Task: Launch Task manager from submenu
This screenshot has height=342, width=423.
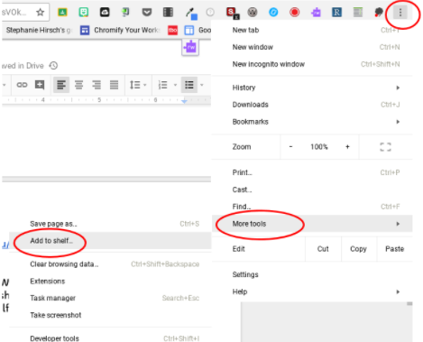Action: point(110,298)
